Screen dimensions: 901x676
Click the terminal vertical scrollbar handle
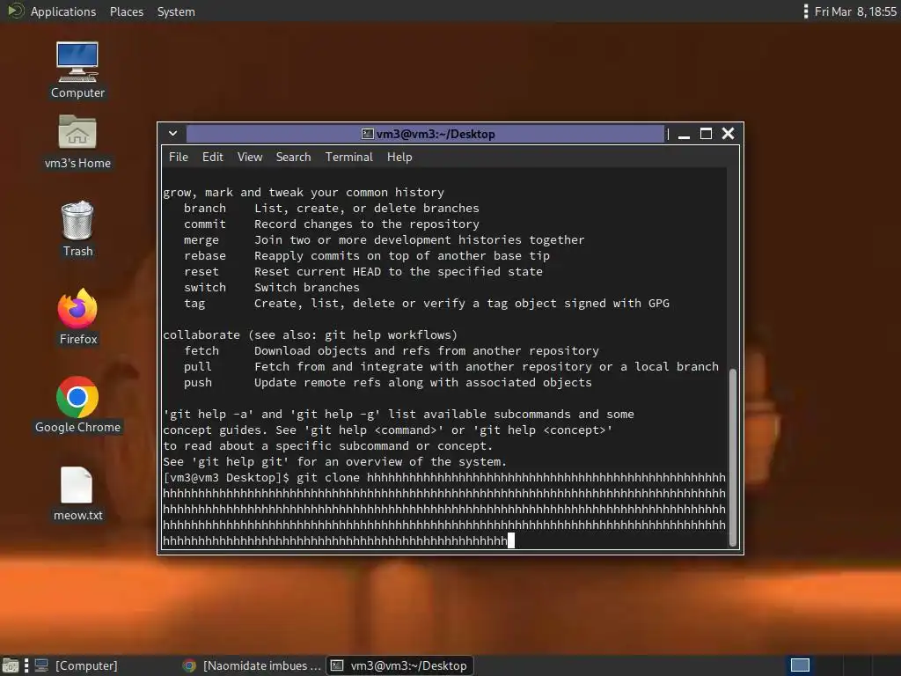tap(733, 458)
